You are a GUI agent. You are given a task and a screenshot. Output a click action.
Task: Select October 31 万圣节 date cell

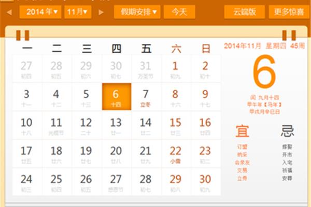[x=146, y=69]
